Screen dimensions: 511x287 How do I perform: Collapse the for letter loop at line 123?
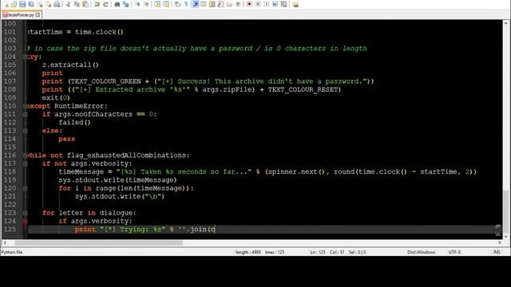coord(25,213)
